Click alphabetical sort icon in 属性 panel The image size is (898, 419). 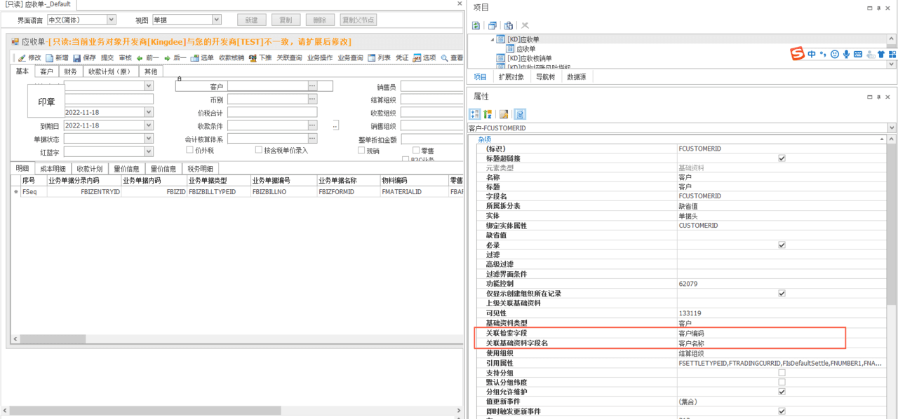488,114
